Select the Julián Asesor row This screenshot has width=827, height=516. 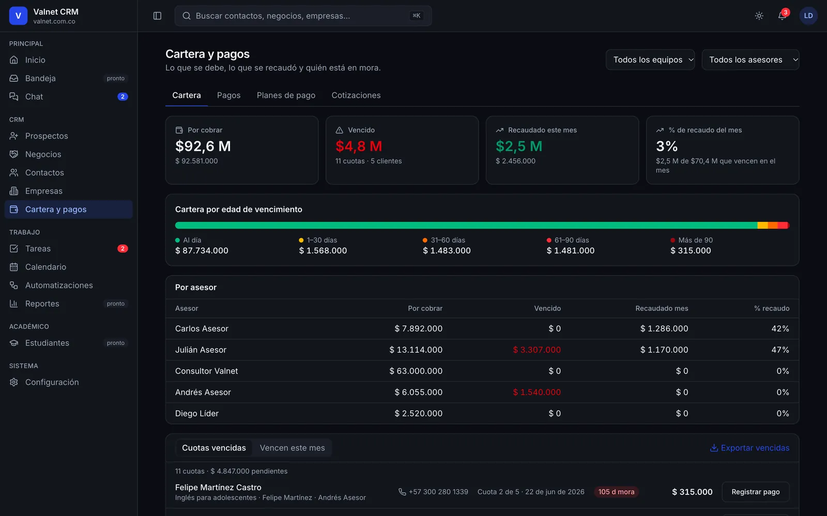(482, 350)
